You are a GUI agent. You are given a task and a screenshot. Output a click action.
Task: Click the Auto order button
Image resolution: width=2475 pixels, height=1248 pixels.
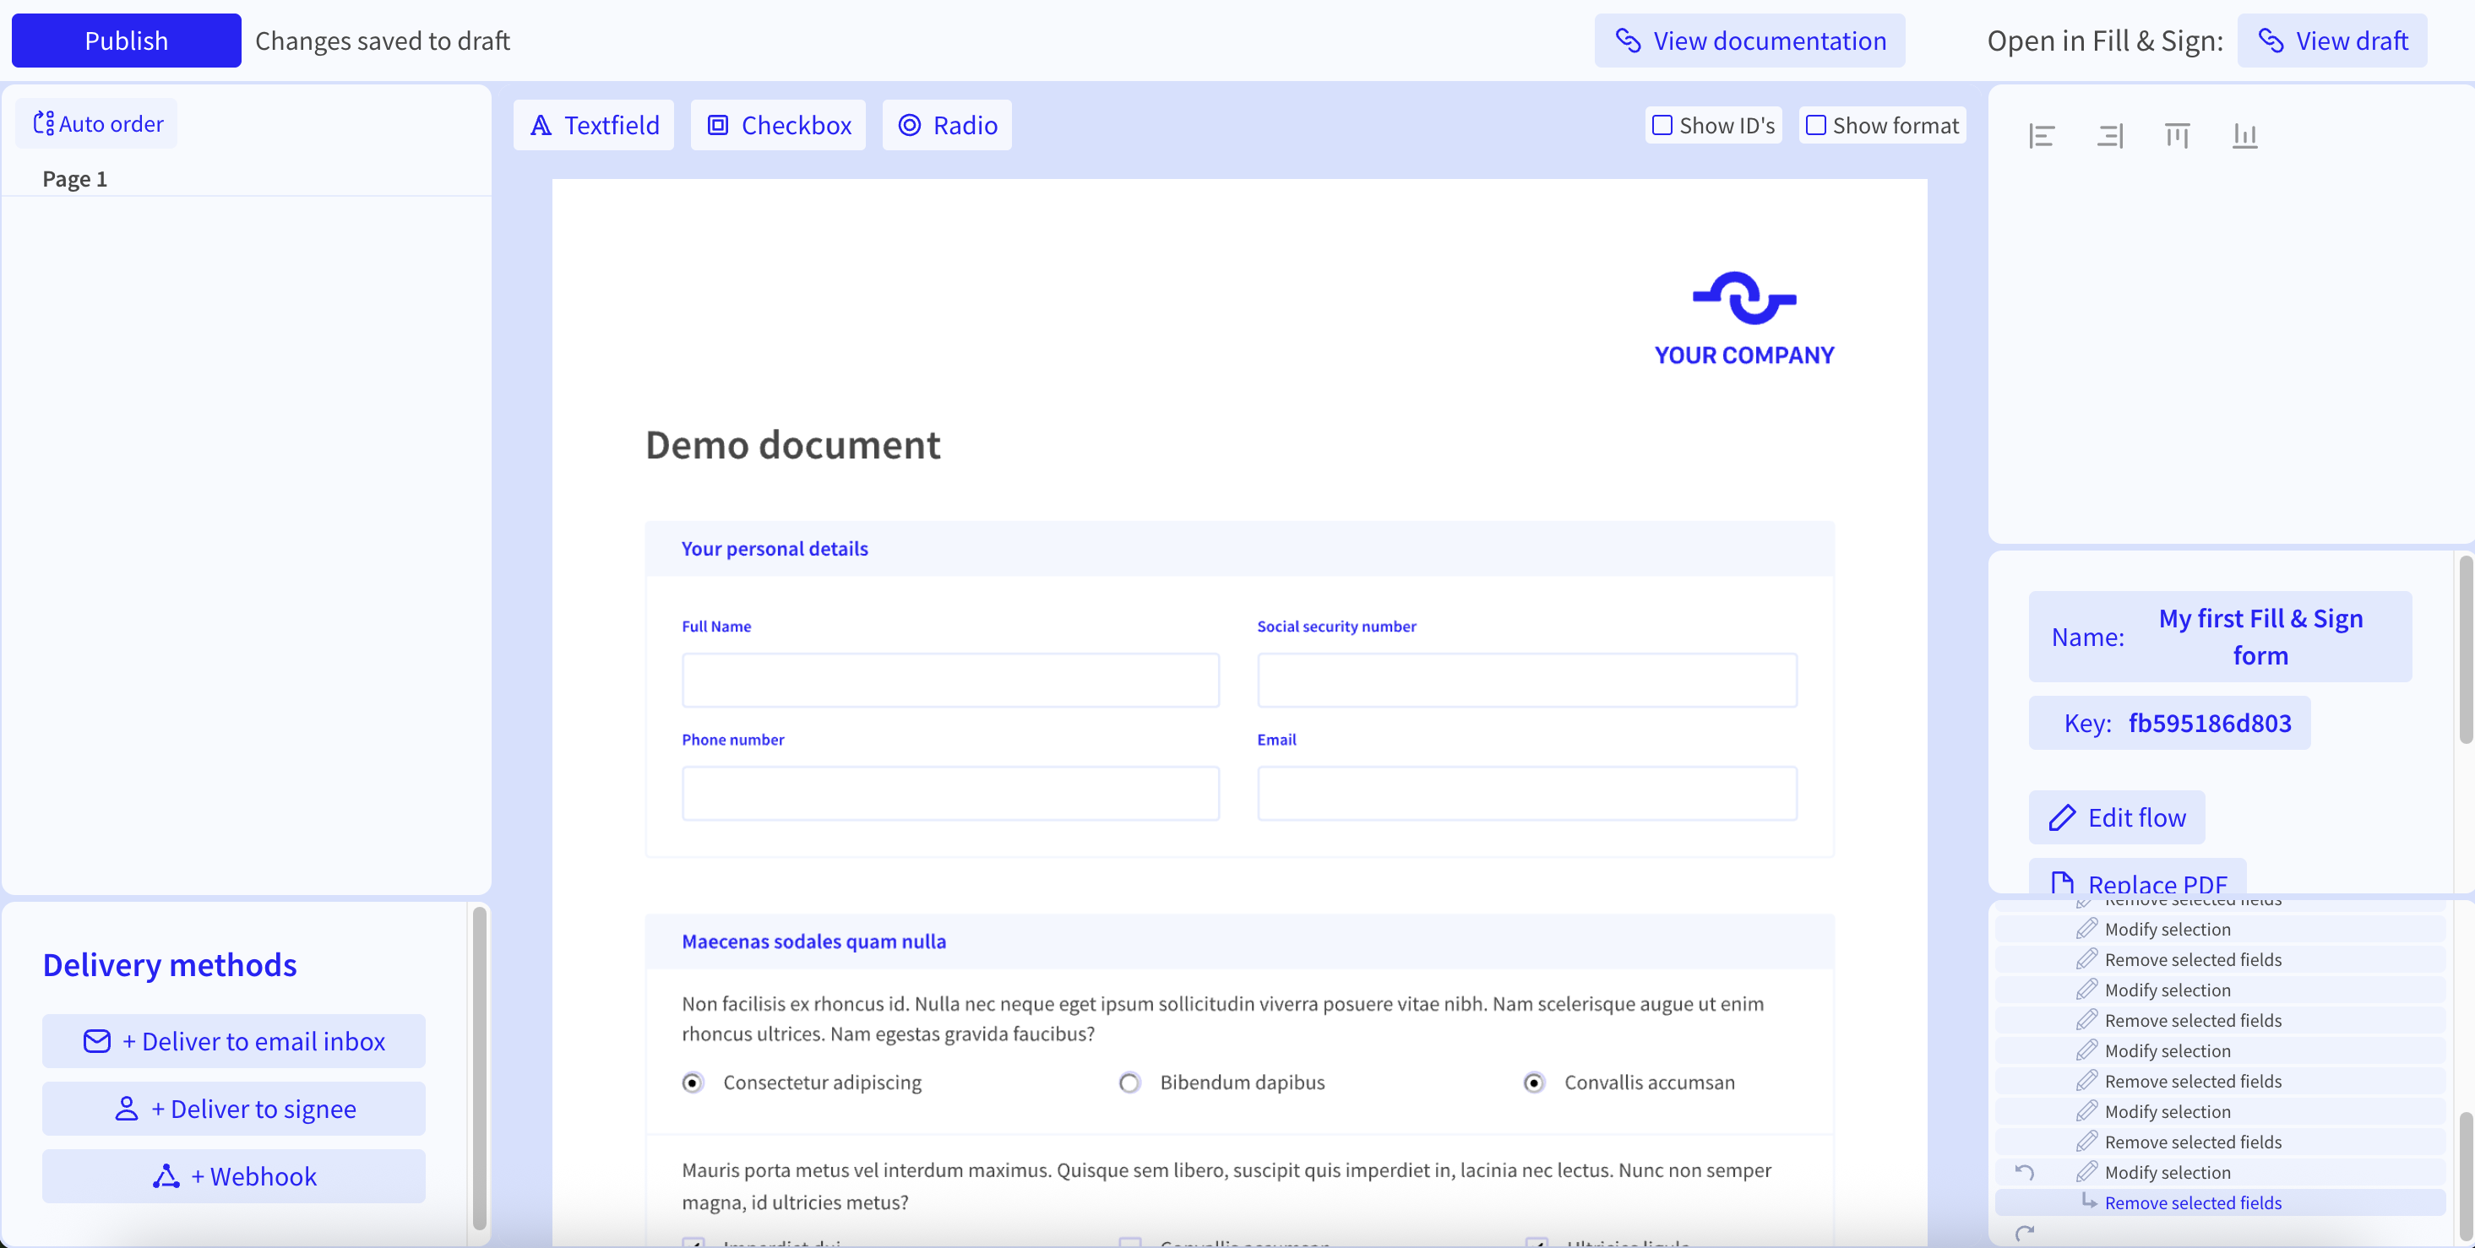pos(97,124)
